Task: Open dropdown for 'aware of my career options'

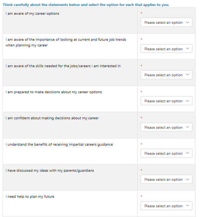Action: 166,22
